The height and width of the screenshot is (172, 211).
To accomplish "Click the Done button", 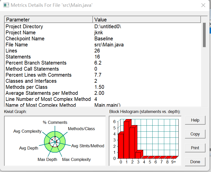I will pos(195,162).
